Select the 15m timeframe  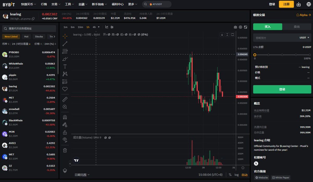(x=80, y=27)
